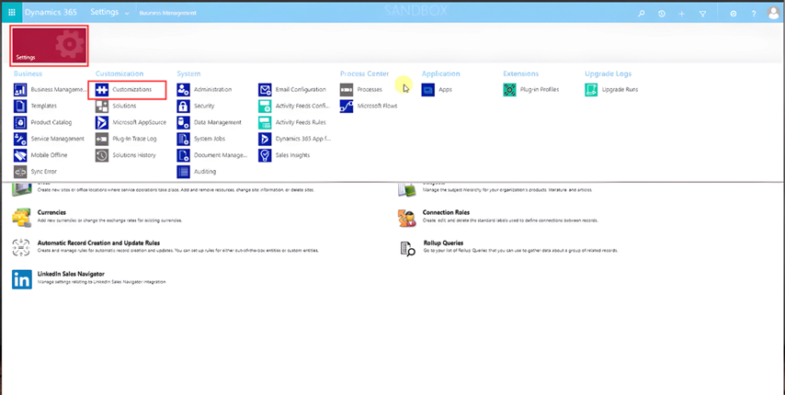Click the Solutions History icon
This screenshot has width=785, height=395.
click(x=102, y=155)
